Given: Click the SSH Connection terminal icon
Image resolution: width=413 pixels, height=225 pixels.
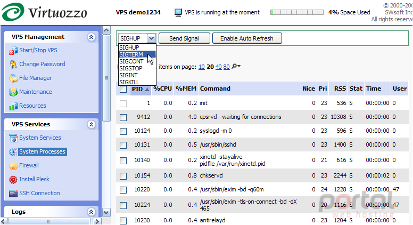Looking at the screenshot, I should click(x=13, y=194).
